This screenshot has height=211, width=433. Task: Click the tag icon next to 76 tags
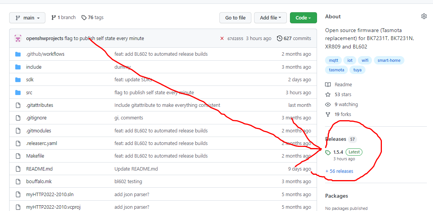point(84,18)
